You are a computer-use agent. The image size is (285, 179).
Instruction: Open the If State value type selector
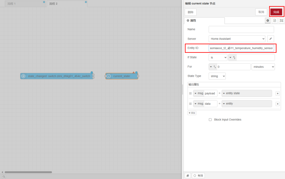(x=232, y=58)
